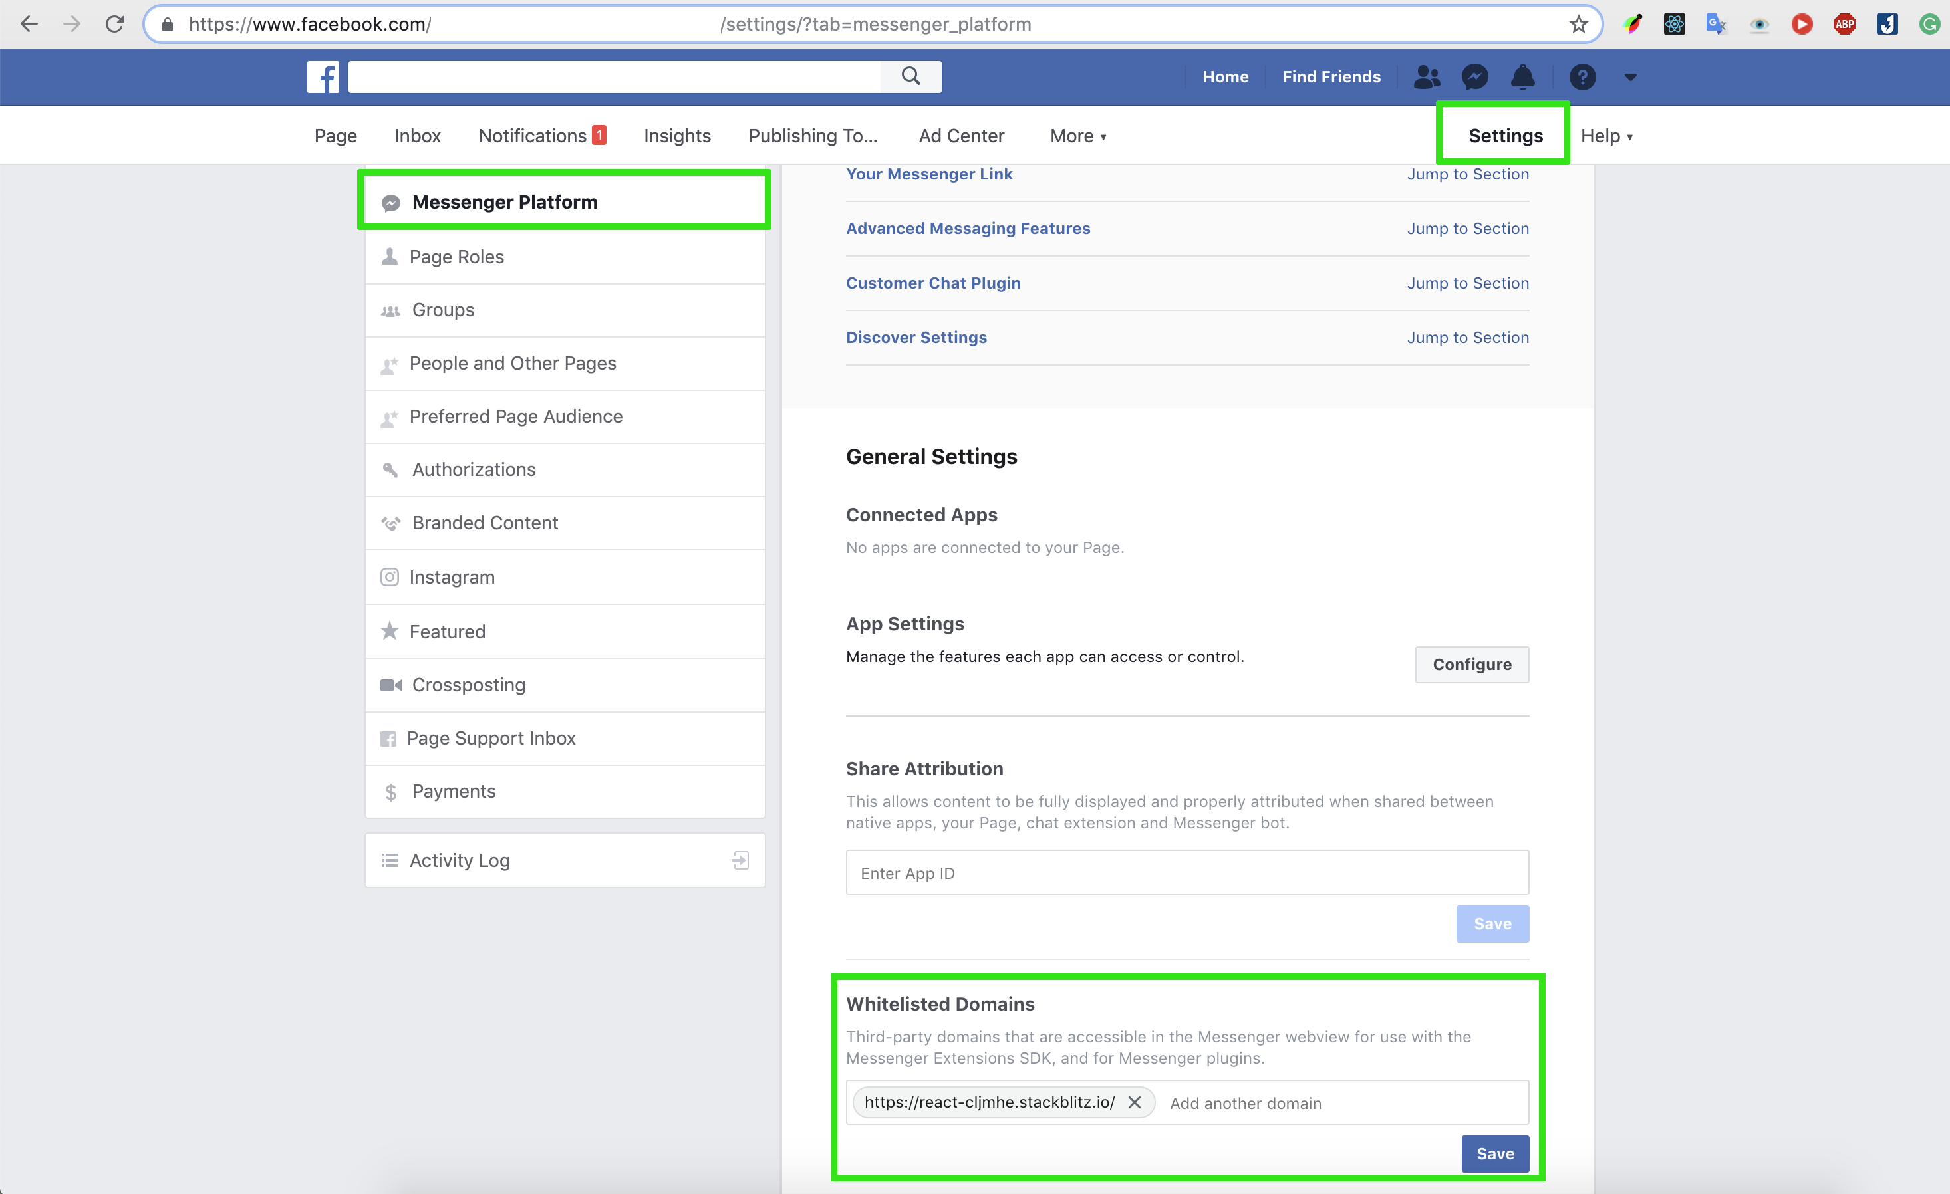This screenshot has height=1194, width=1950.
Task: Click the AdBlock Plus extension icon
Action: pos(1845,24)
